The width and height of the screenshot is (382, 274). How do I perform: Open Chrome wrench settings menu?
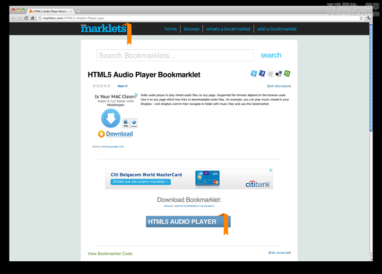click(x=369, y=18)
